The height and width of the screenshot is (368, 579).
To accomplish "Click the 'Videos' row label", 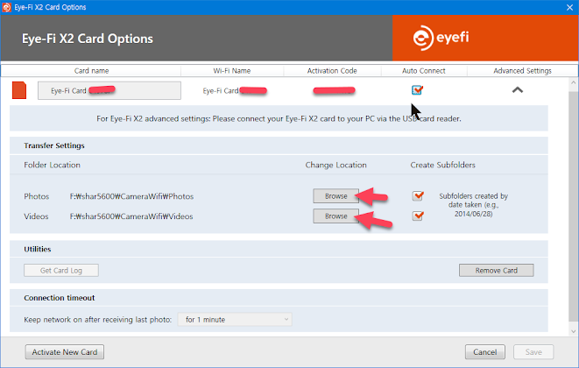I will [x=36, y=216].
